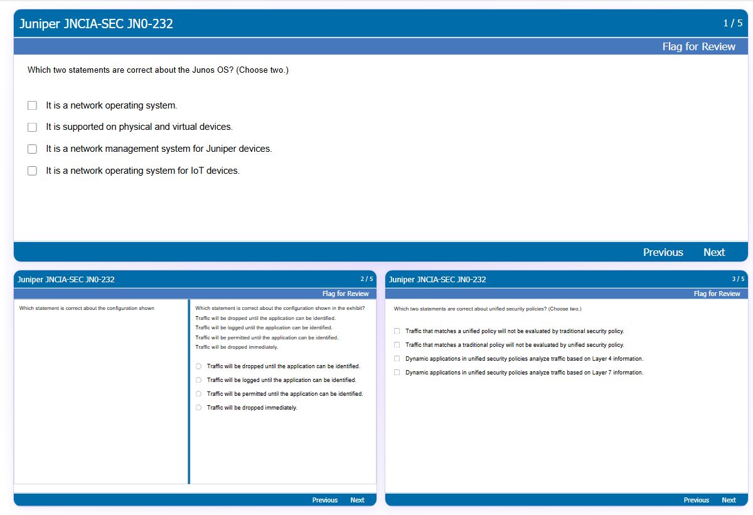Click question text about unified security policies
This screenshot has height=515, width=753.
pos(488,309)
